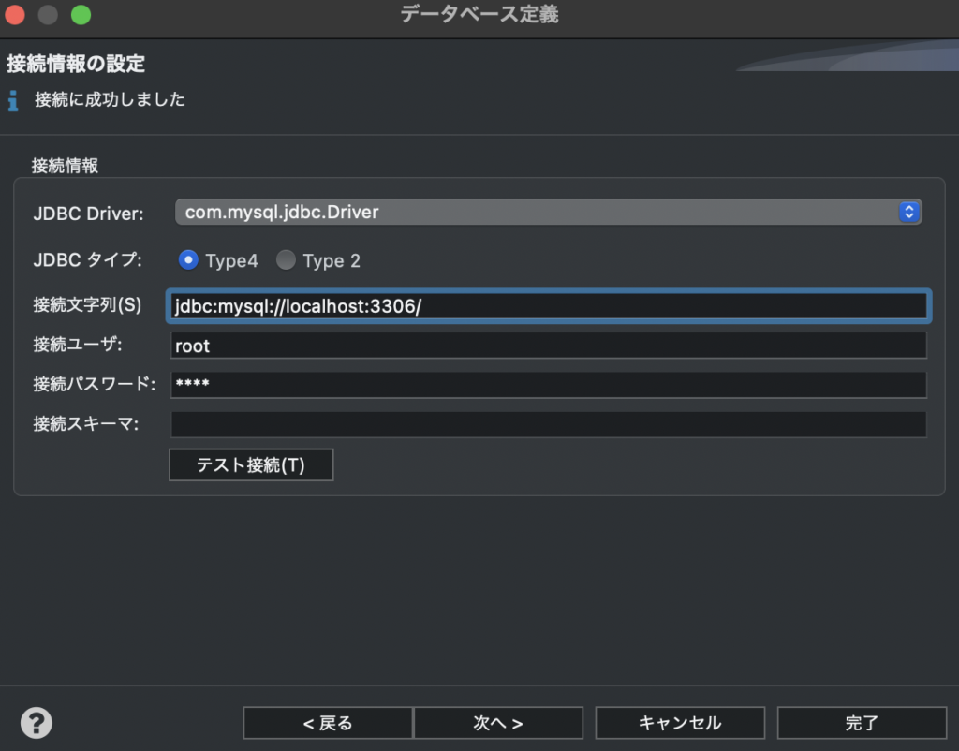Click the 接続に成功しました status message
The height and width of the screenshot is (751, 959).
pos(111,99)
